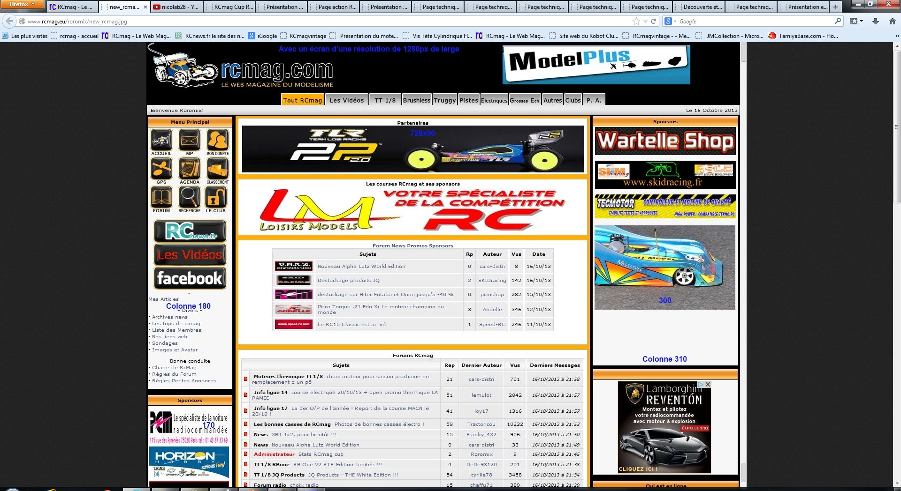Image resolution: width=901 pixels, height=491 pixels.
Task: Click the facebook sidebar button
Action: (190, 278)
